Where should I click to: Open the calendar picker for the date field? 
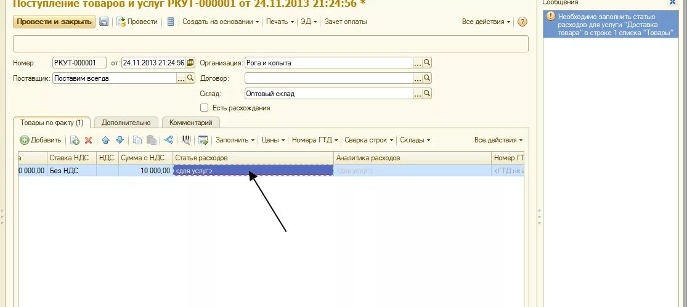[190, 63]
